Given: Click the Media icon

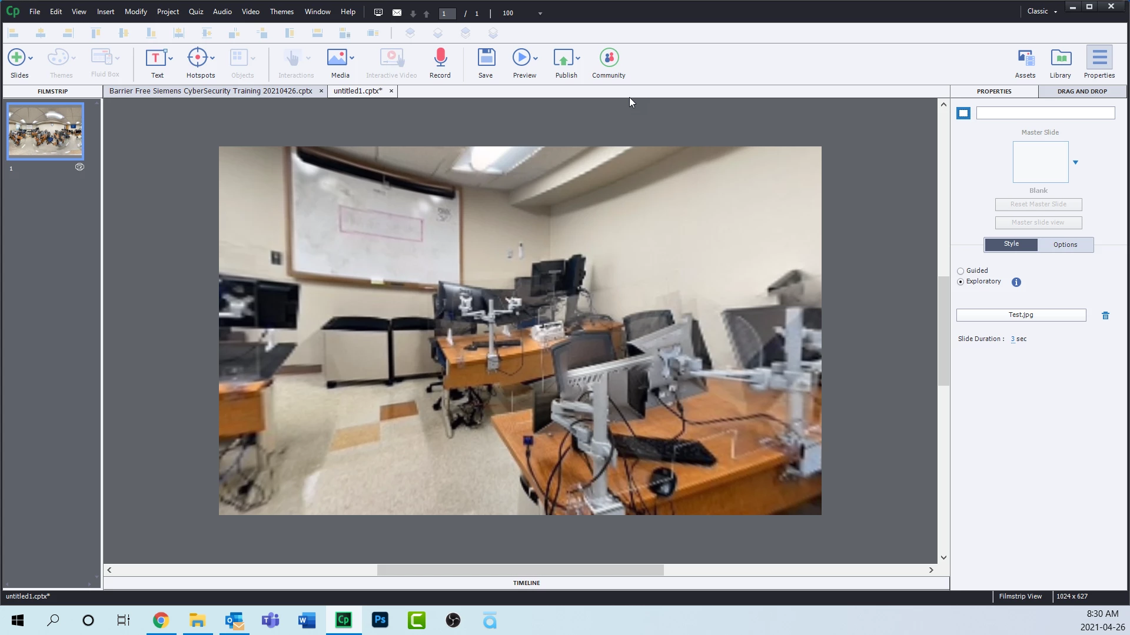Looking at the screenshot, I should coord(337,58).
